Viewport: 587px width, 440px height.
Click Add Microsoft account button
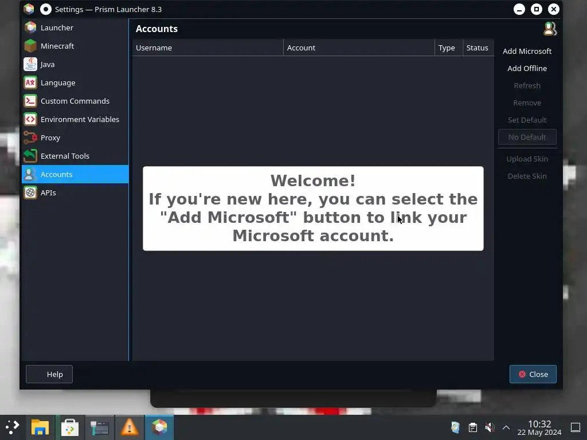[527, 51]
